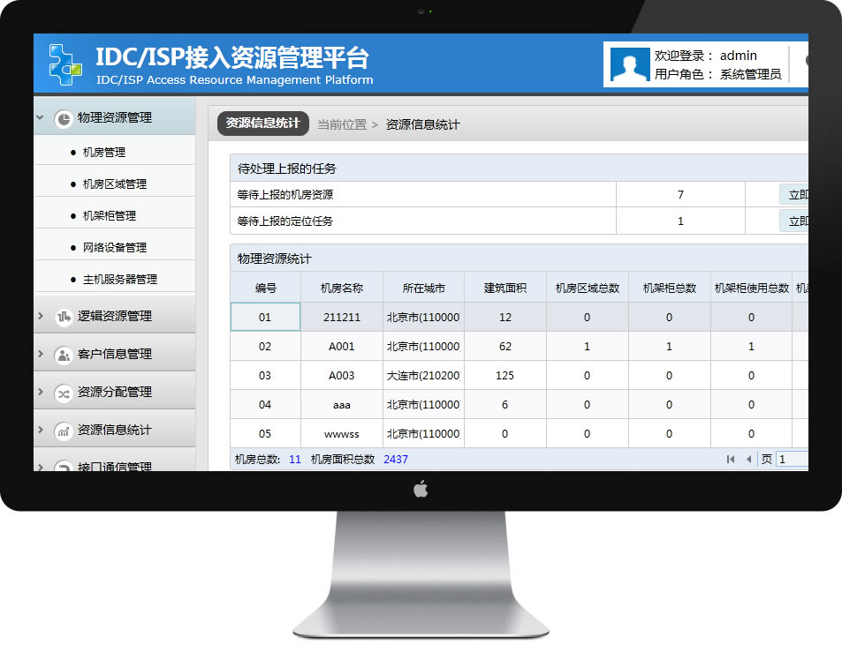Click the 资源分配管理 shuffle icon
This screenshot has height=652, width=842.
[x=63, y=393]
